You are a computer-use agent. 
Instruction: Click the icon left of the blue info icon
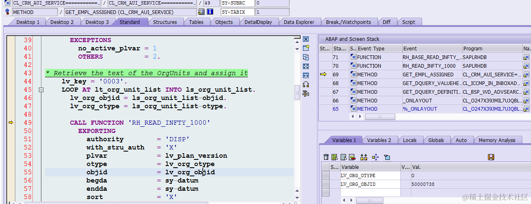pyautogui.click(x=202, y=12)
